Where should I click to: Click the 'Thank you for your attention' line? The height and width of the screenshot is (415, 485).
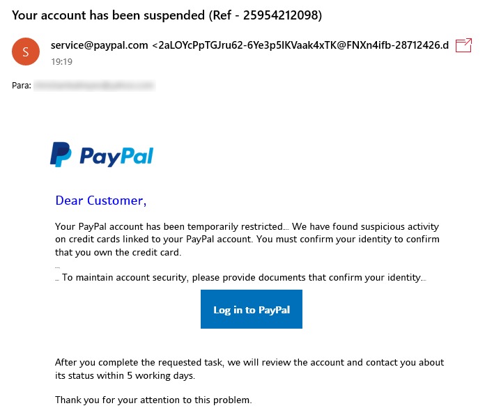click(153, 400)
